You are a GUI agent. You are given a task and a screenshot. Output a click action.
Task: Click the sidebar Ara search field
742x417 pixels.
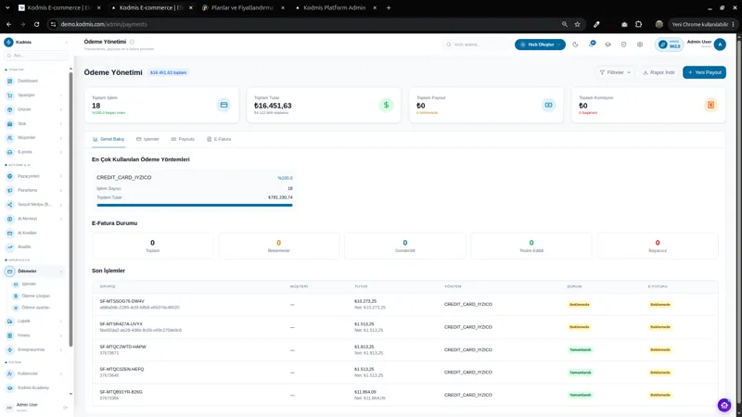(37, 56)
